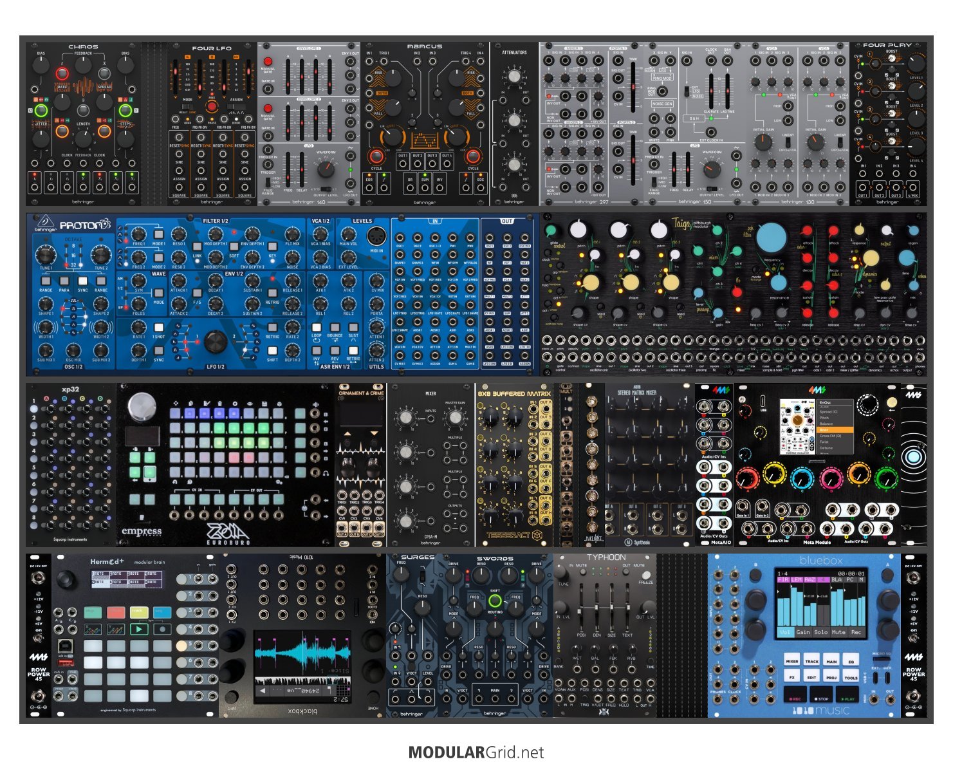953x766 pixels.
Task: Click the blackbox waveform display
Action: coord(302,653)
